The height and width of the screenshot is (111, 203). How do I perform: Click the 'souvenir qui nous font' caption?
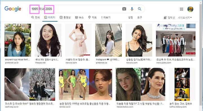(x=17, y=60)
